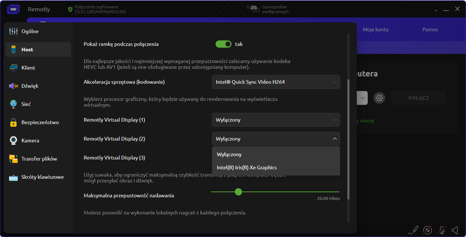
Task: Go to Transfer plików settings
Action: [x=39, y=159]
